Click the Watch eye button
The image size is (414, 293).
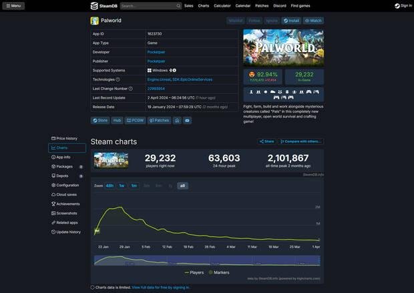313,21
